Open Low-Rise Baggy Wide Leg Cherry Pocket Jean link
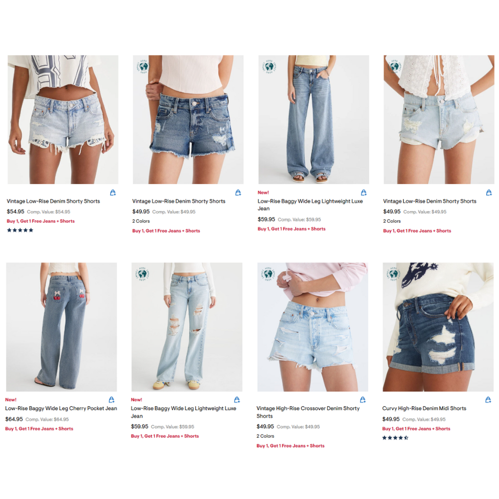 pyautogui.click(x=61, y=408)
